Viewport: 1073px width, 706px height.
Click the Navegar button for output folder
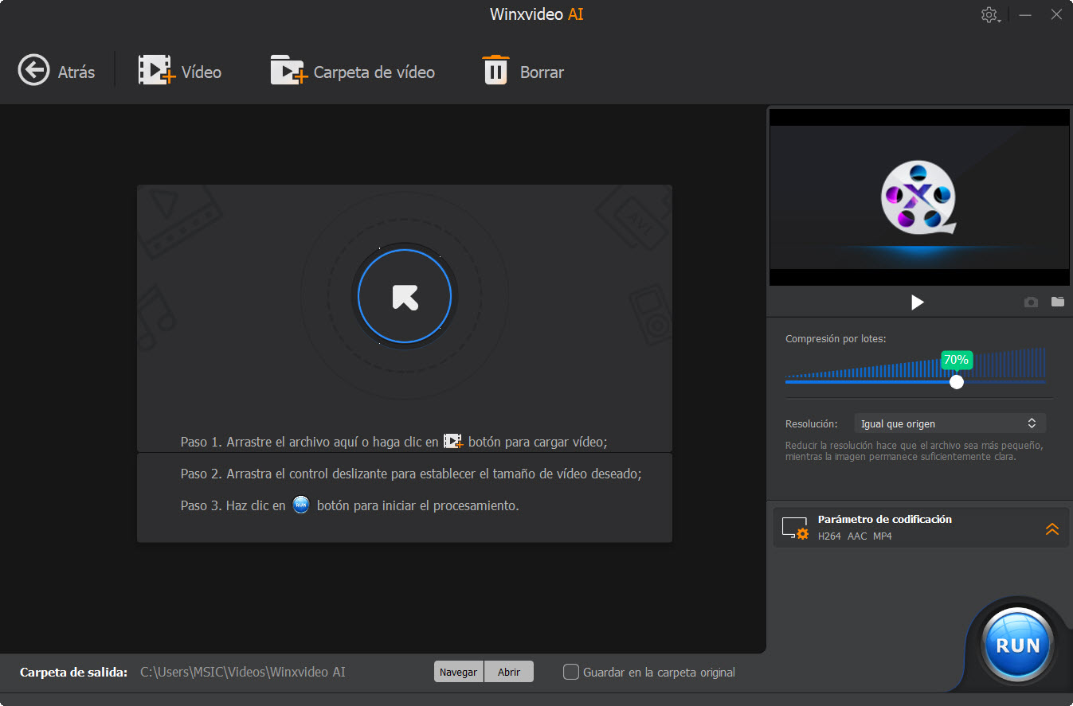[458, 671]
